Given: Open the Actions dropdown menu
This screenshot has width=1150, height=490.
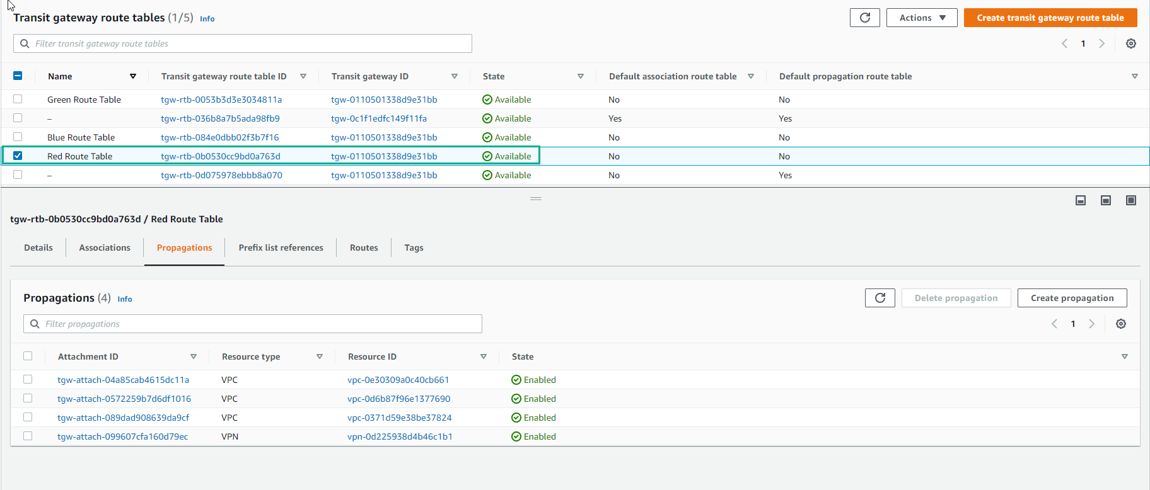Looking at the screenshot, I should [x=922, y=18].
